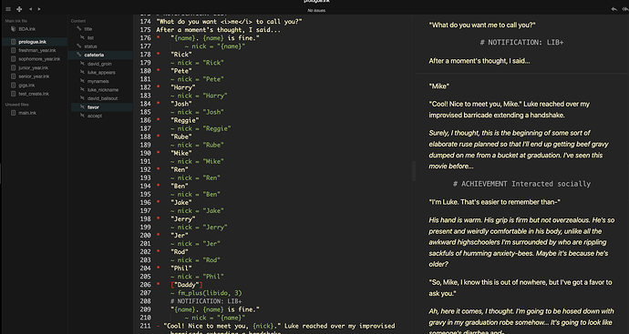Open unused file main.ink
629x334 pixels.
(27, 113)
